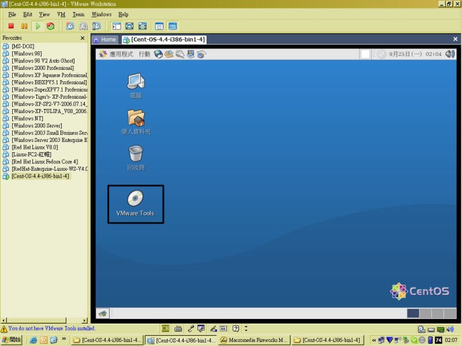Open the Help menu
462x346 pixels.
point(123,14)
